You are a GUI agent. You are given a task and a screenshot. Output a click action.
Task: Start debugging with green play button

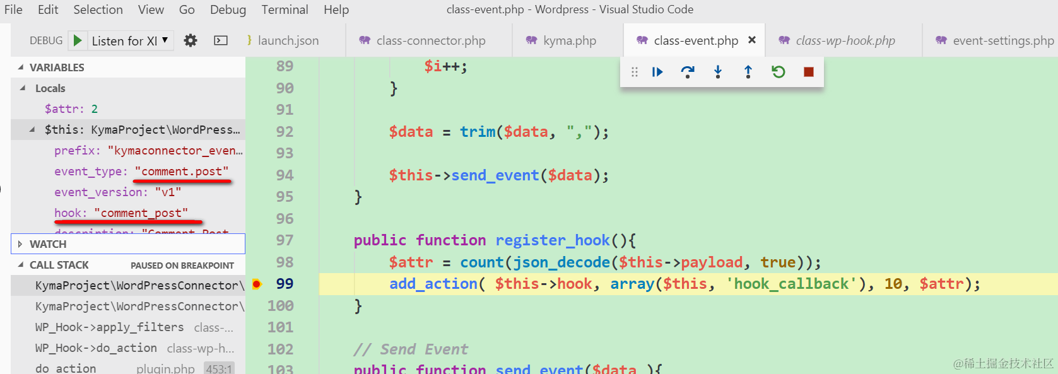click(78, 40)
